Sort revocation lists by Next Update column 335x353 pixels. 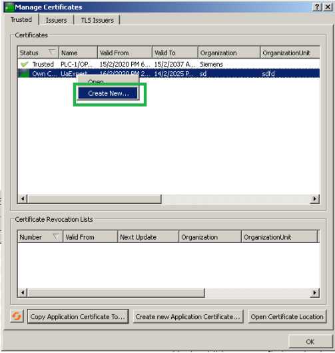pyautogui.click(x=148, y=237)
